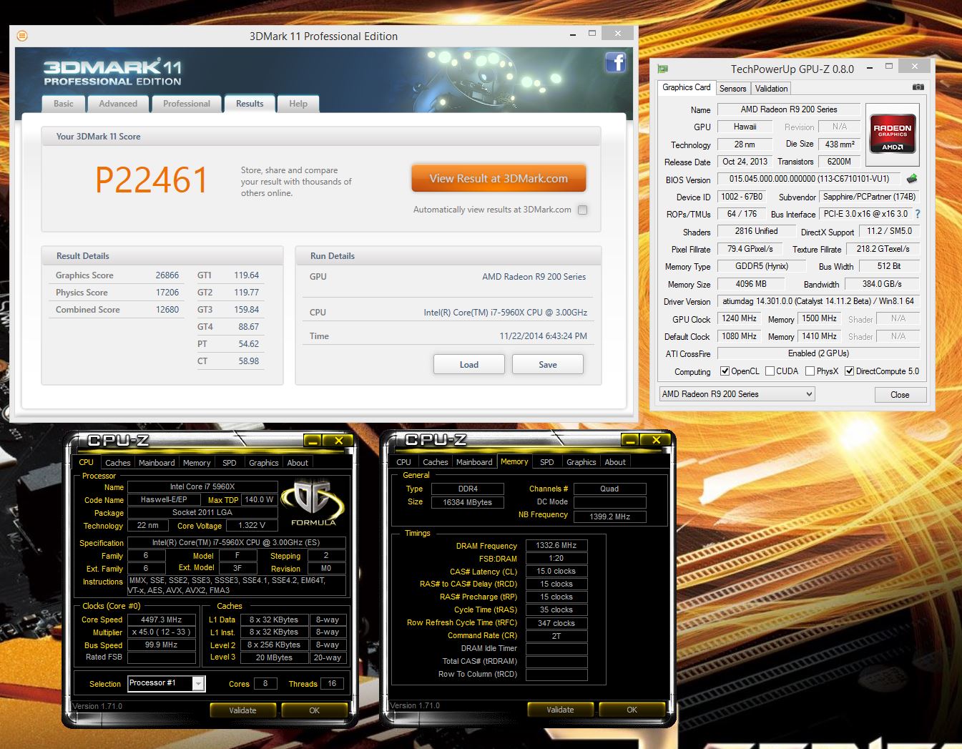The image size is (962, 749).
Task: Open the AMD Radeon R9 200 Series dropdown
Action: point(737,394)
